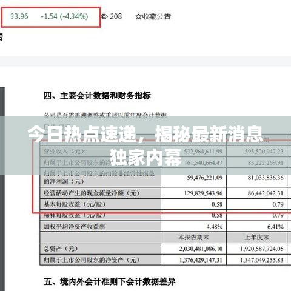
Task: Select the 加权平均净资产收益率 row label
Action: 74,227
